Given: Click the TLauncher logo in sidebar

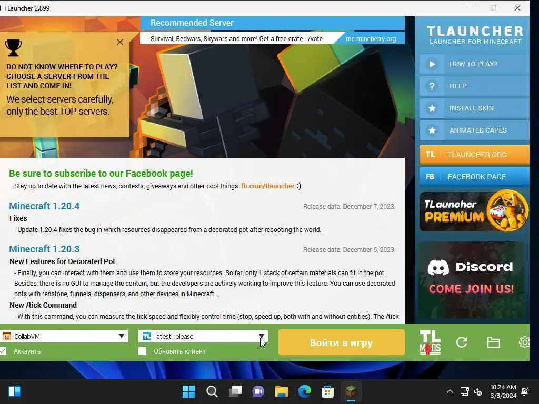Looking at the screenshot, I should tap(475, 35).
